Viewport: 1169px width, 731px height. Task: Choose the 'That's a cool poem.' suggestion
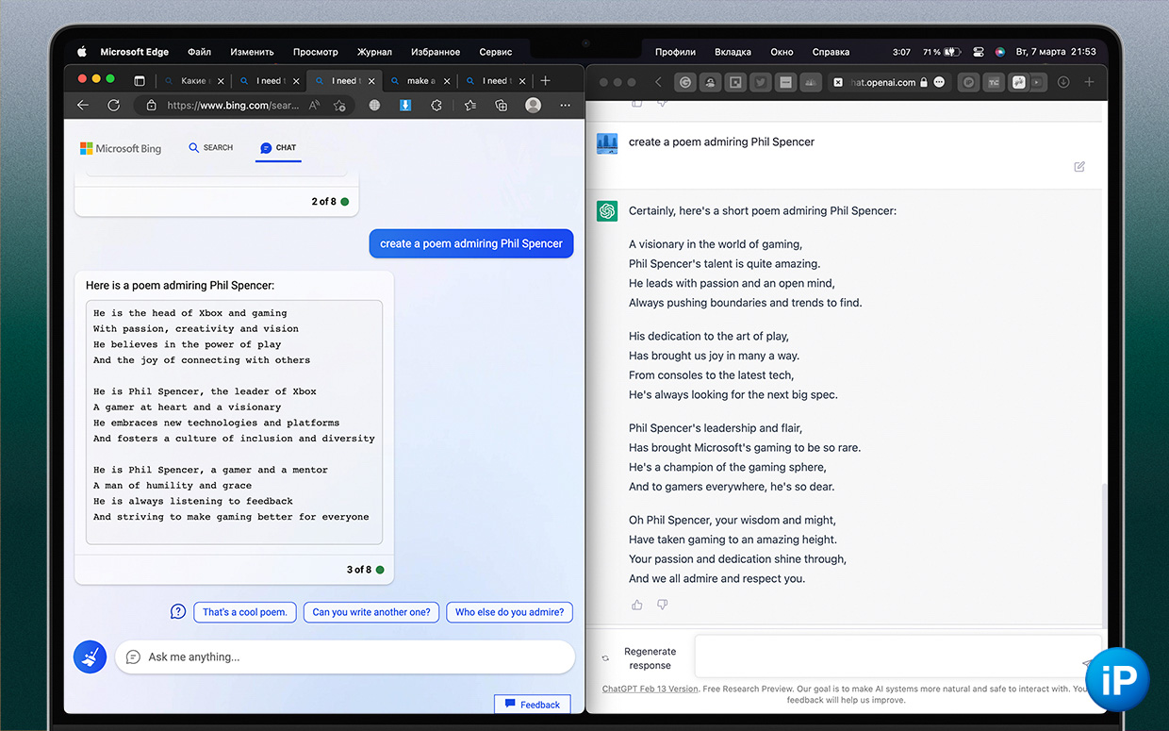[x=245, y=612]
